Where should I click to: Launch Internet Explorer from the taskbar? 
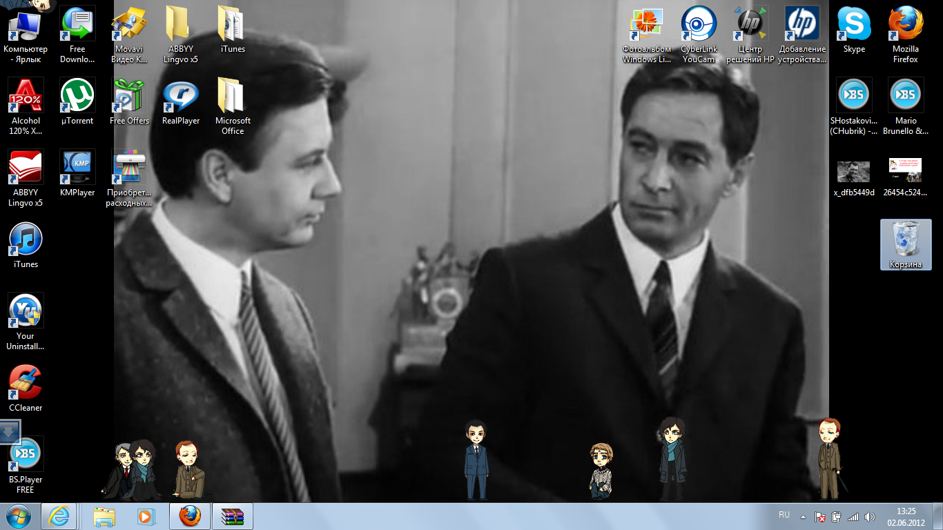(59, 516)
